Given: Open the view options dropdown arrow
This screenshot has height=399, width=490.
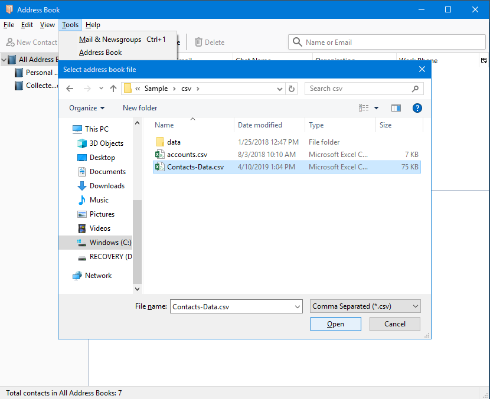Looking at the screenshot, I should pyautogui.click(x=376, y=108).
